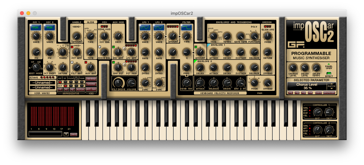Enable the Kbd Hold button
Viewport: 364px width, 165px height.
[91, 79]
